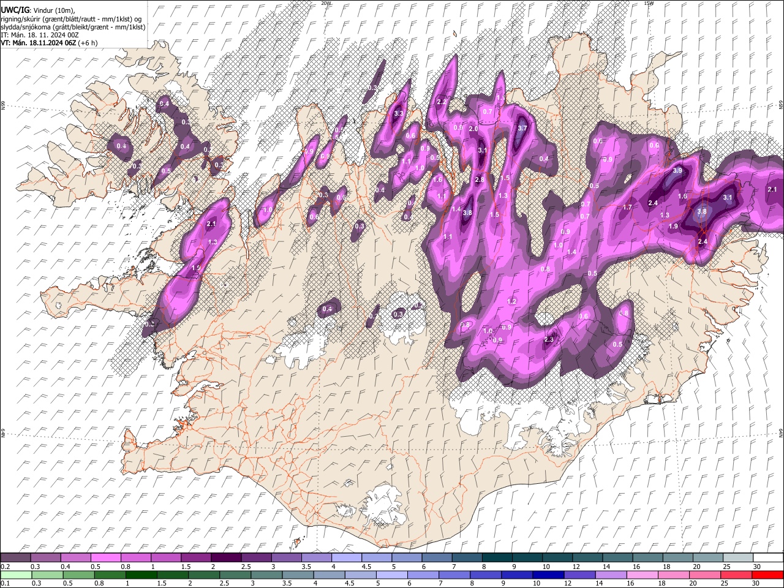
Task: Pick the deep blue lower swatch between 10 and 12
Action: click(549, 575)
